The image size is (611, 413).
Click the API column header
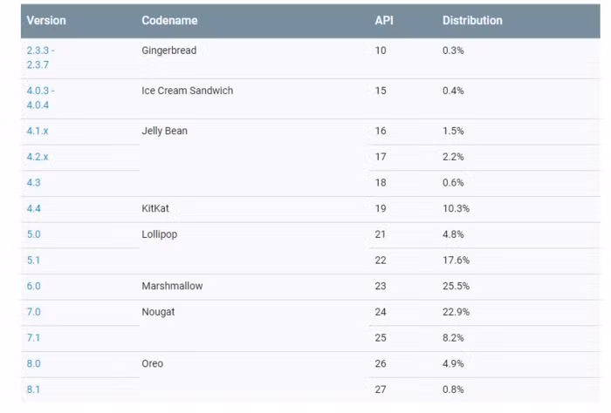point(384,20)
